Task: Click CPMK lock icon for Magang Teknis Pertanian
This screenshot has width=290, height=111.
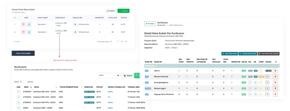Action: pos(261,94)
